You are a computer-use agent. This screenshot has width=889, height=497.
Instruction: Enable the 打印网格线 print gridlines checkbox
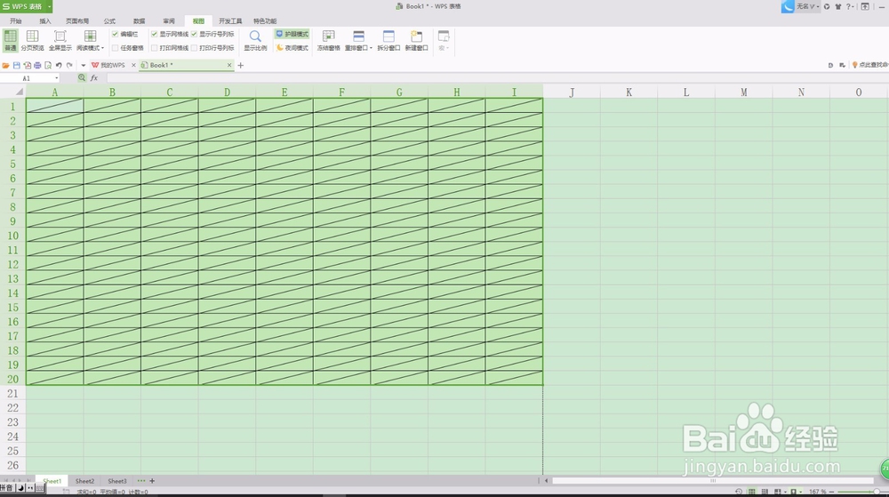click(154, 48)
